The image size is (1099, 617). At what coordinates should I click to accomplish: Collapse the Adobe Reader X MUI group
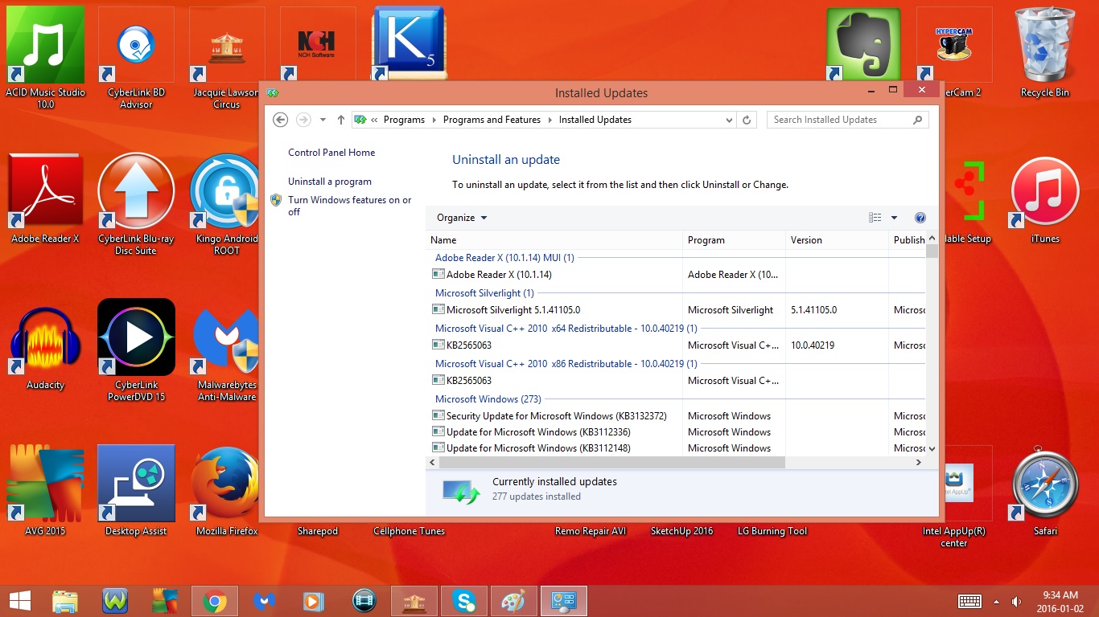[504, 258]
